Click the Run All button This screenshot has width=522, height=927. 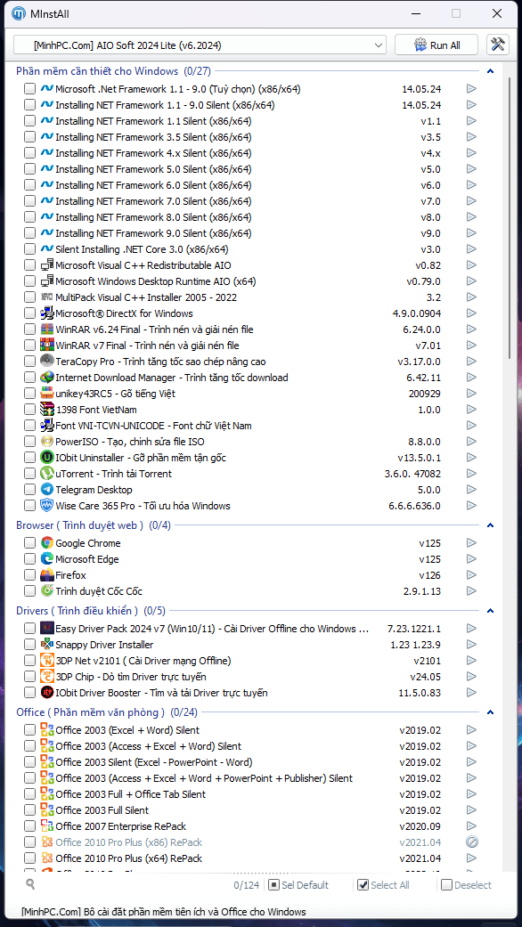pyautogui.click(x=436, y=45)
